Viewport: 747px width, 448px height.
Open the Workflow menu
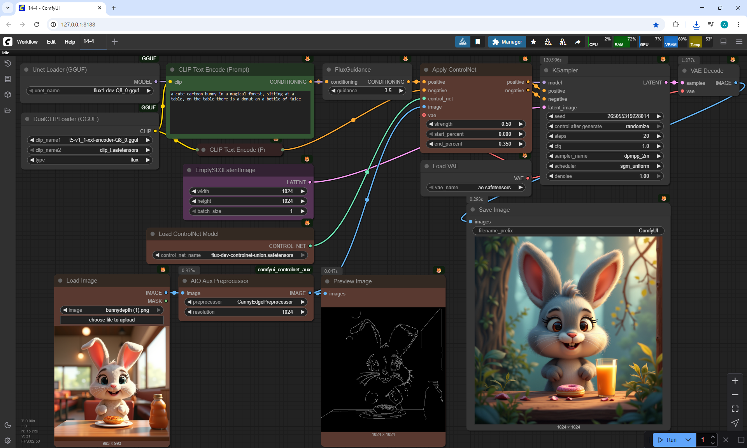tap(27, 42)
